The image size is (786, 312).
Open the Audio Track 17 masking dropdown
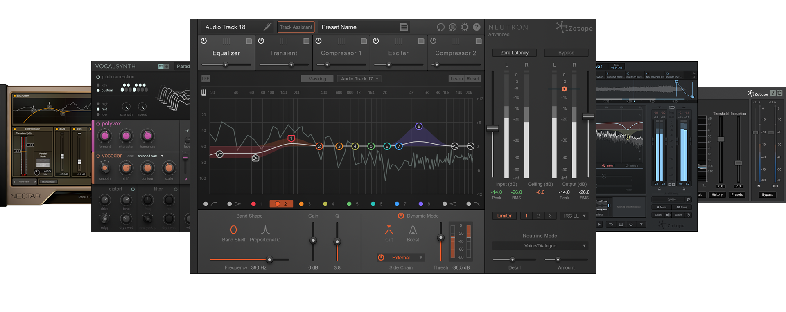359,78
